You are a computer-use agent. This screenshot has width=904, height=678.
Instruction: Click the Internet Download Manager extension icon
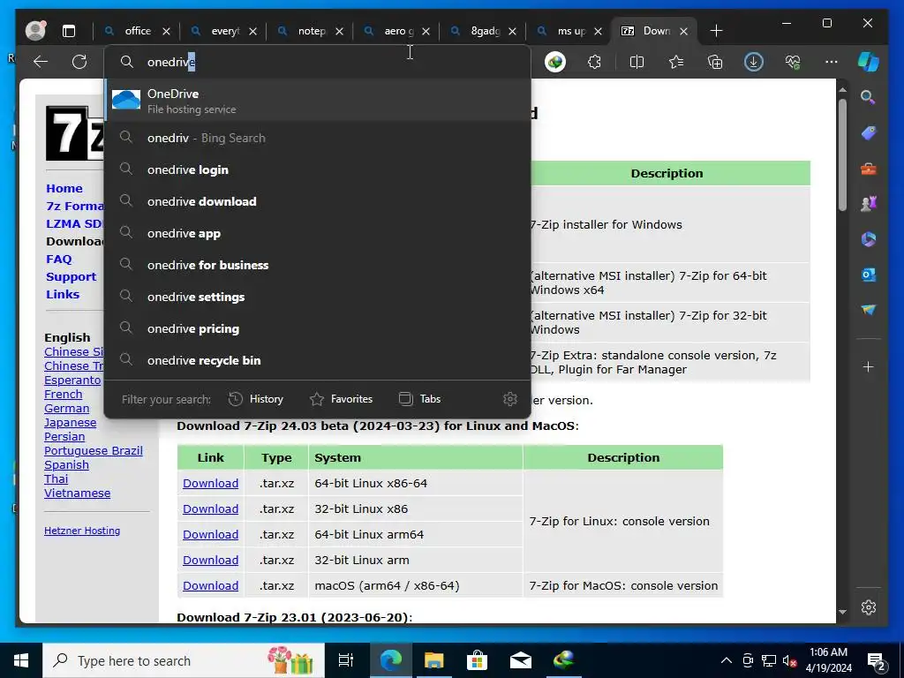tap(555, 62)
